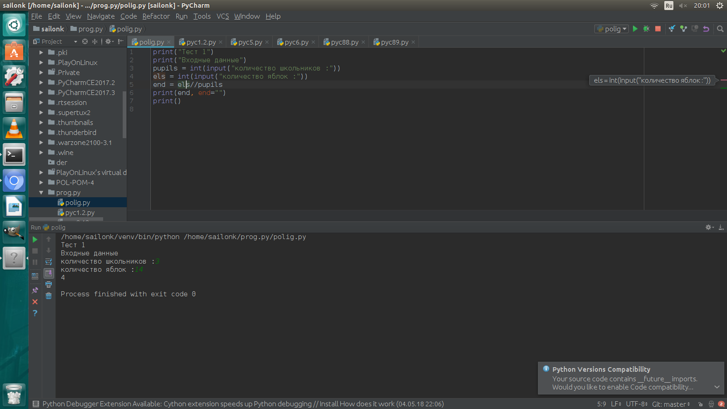727x409 pixels.
Task: Run polig with the toolbar green Run button
Action: coord(635,29)
